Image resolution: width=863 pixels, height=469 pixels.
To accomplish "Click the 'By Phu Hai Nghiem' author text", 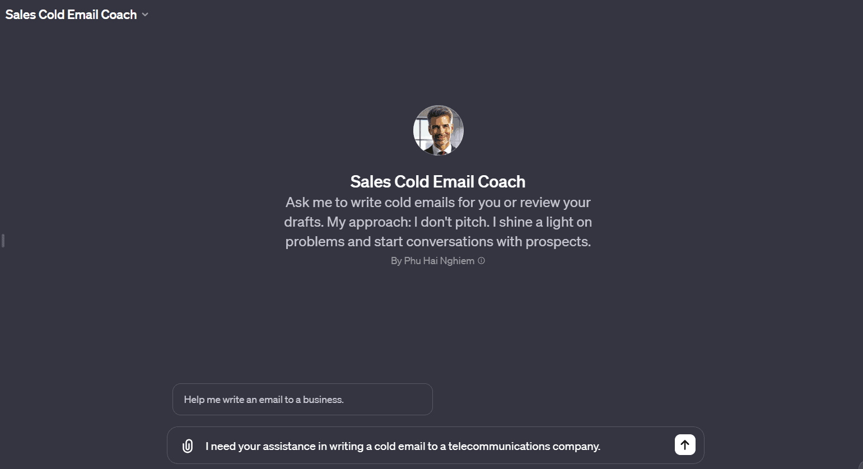I will tap(432, 261).
